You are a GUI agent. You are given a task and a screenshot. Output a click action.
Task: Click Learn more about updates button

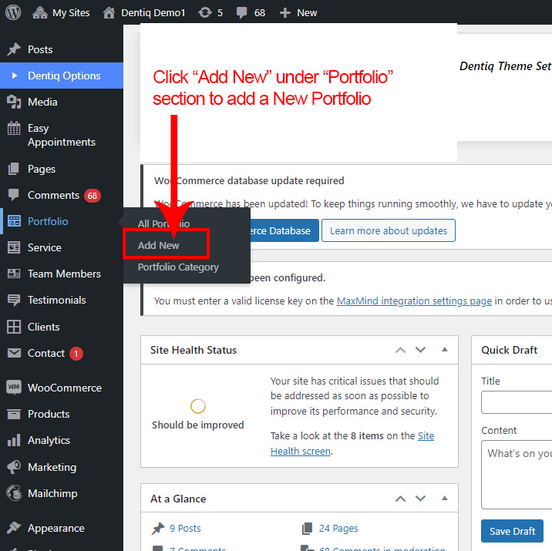click(x=389, y=230)
